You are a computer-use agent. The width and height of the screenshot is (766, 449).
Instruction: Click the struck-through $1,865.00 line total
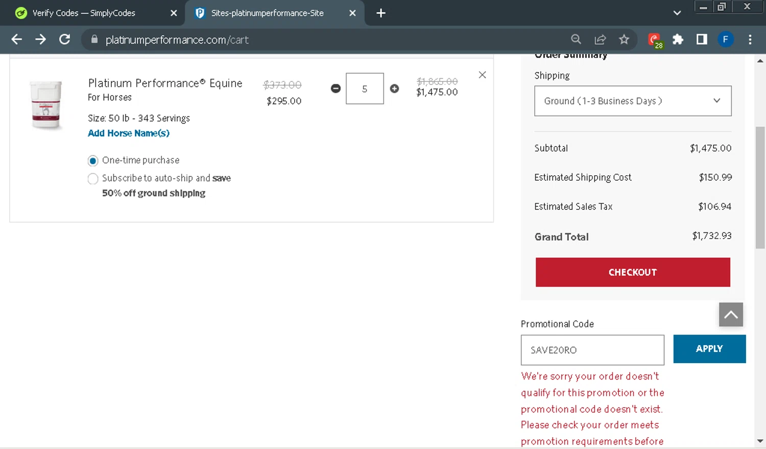(x=437, y=81)
